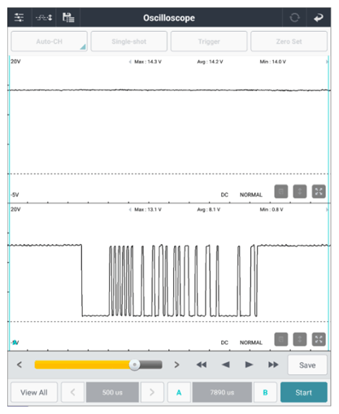Open the saved data list icon
Screen dimensions: 339x414
[68, 18]
